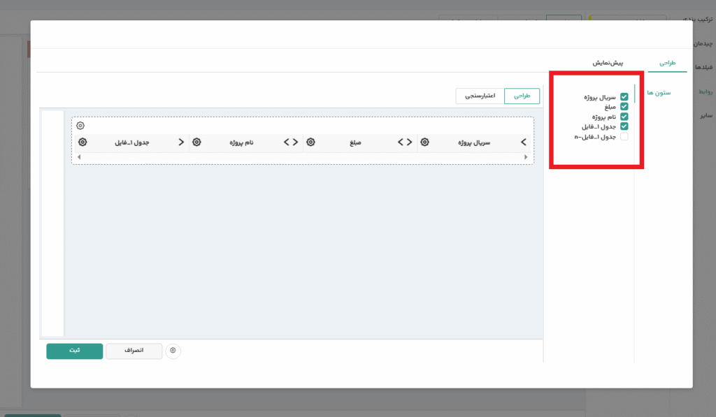Open settings gear for مبلغ column
The width and height of the screenshot is (716, 417).
click(x=310, y=142)
